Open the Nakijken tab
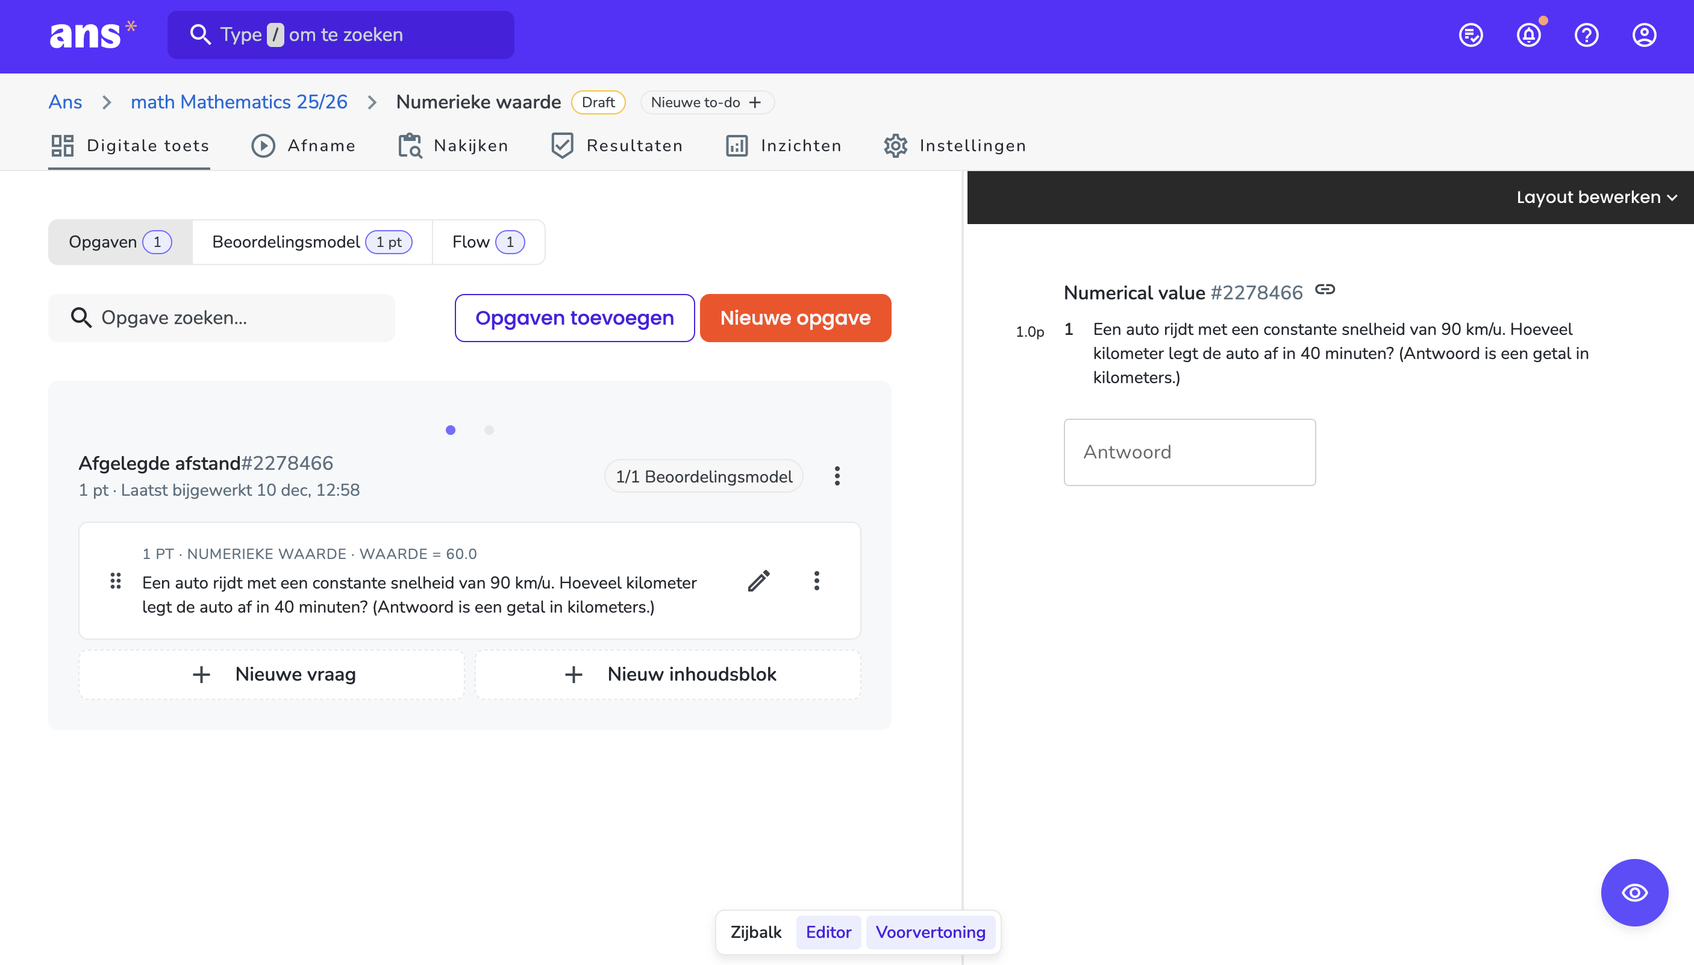The image size is (1694, 965). (x=454, y=146)
